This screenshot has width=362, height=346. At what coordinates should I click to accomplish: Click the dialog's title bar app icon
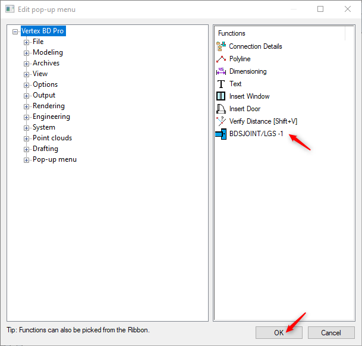[10, 10]
